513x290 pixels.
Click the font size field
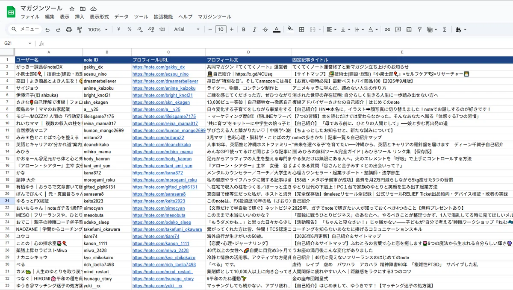point(221,29)
